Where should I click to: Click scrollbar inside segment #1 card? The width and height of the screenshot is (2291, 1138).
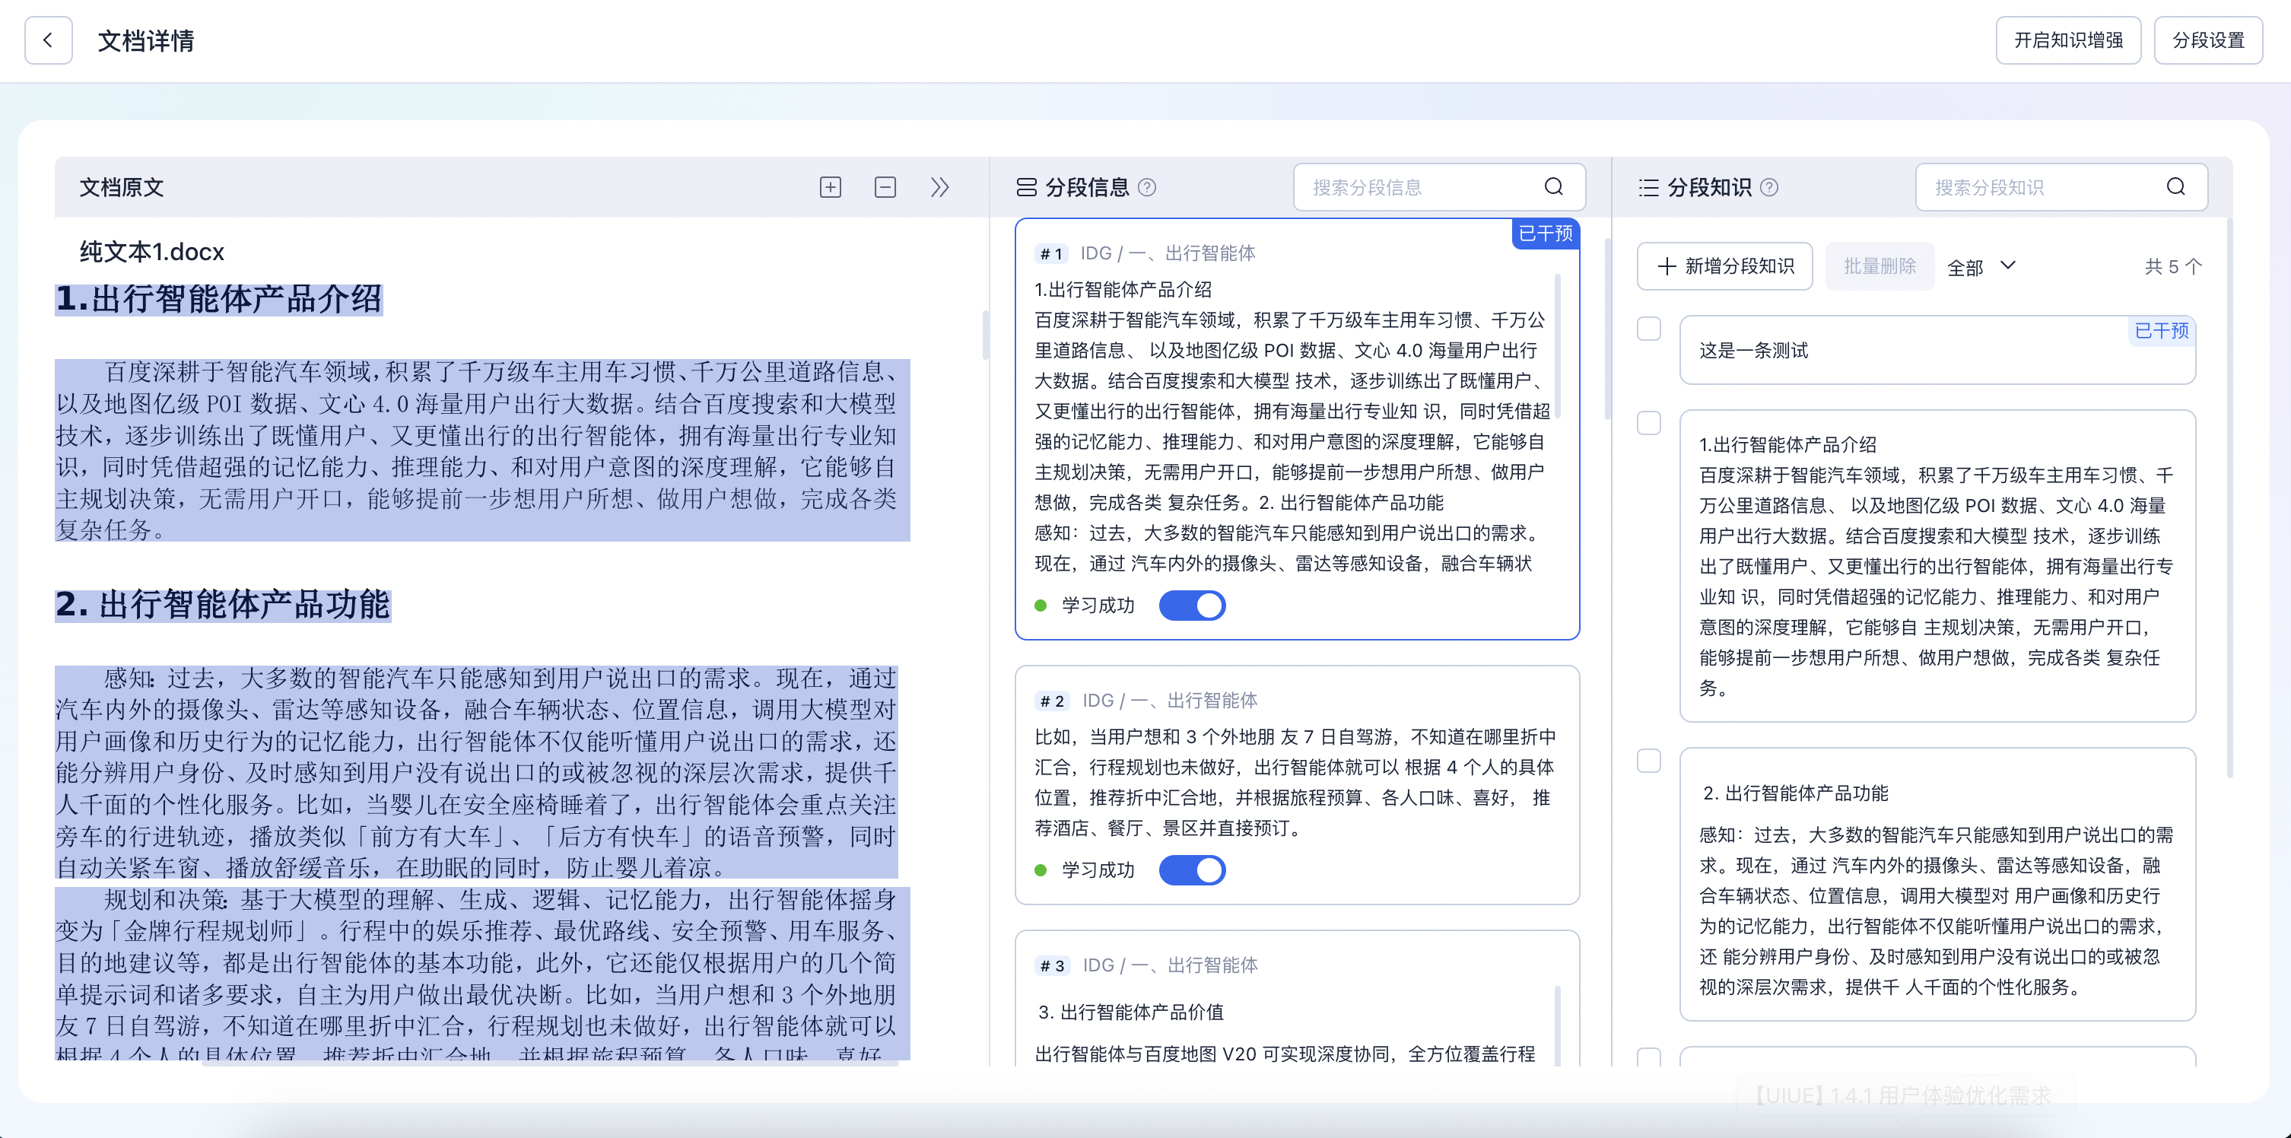1557,346
